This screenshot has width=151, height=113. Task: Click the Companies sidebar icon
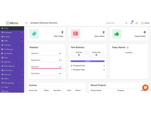(2, 53)
